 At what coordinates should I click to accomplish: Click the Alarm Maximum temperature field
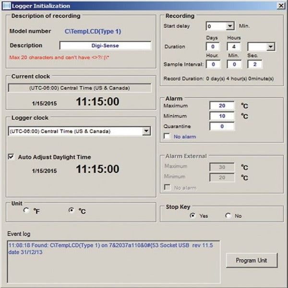click(222, 106)
